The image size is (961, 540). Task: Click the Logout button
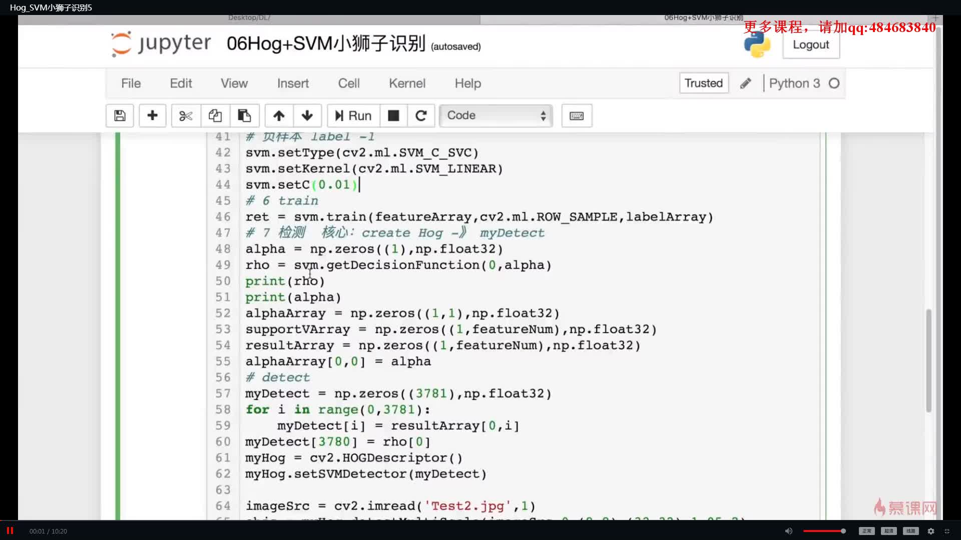pos(811,45)
